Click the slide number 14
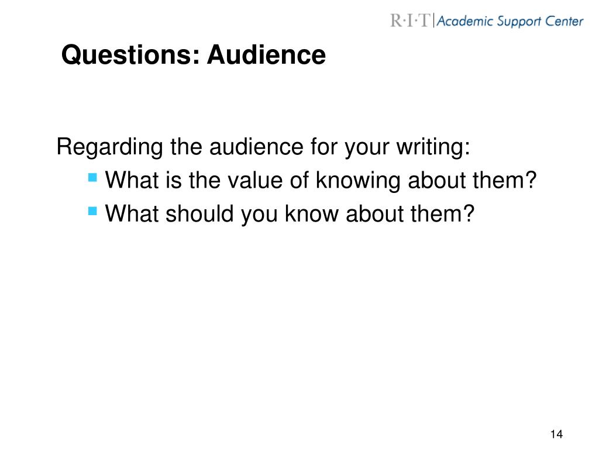The image size is (599, 449). pos(556,434)
